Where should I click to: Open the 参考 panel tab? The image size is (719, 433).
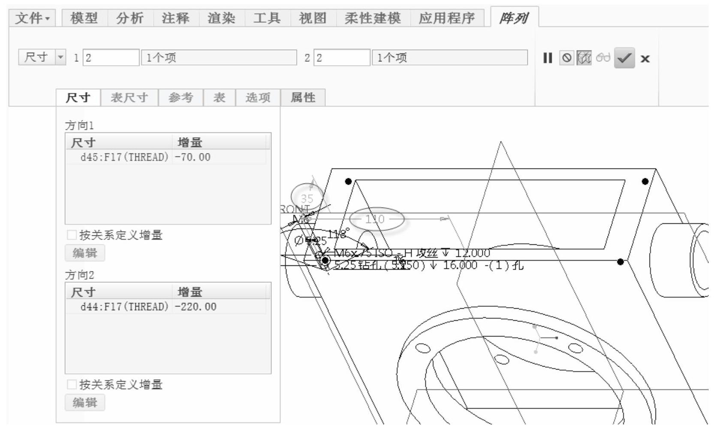[181, 98]
